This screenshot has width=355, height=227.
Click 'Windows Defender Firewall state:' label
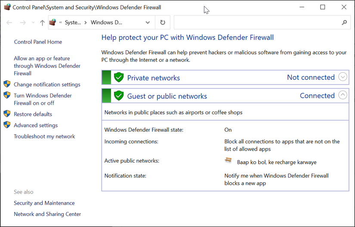(x=144, y=130)
